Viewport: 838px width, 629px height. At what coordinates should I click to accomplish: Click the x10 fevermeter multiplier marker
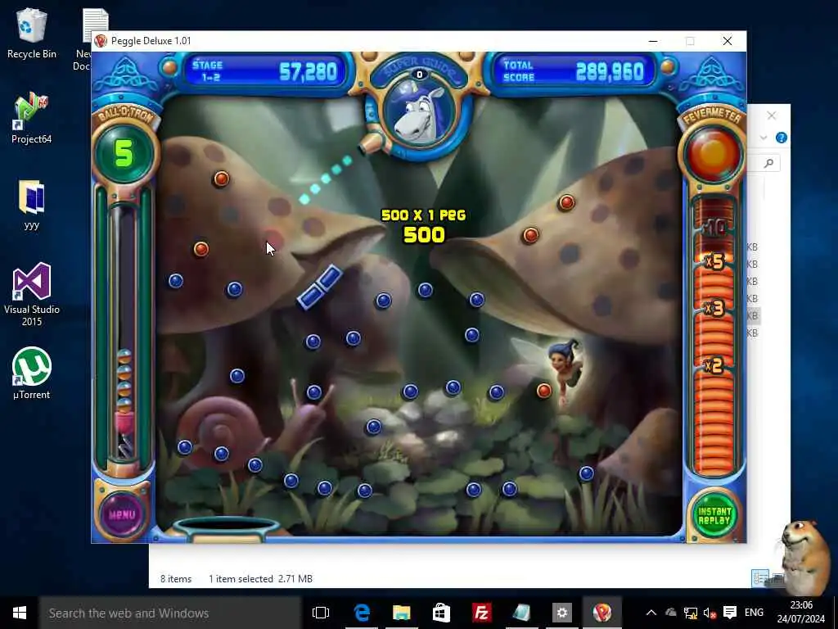pos(714,228)
